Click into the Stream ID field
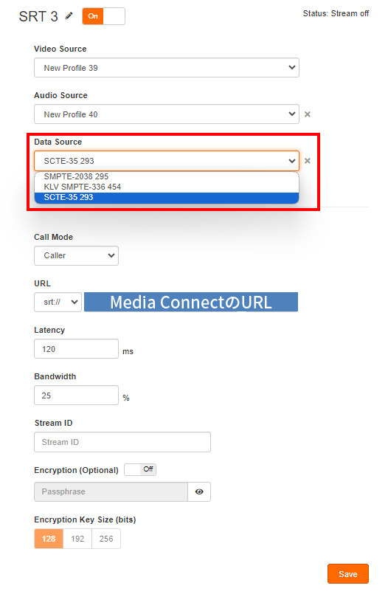Image resolution: width=388 pixels, height=594 pixels. click(x=122, y=442)
